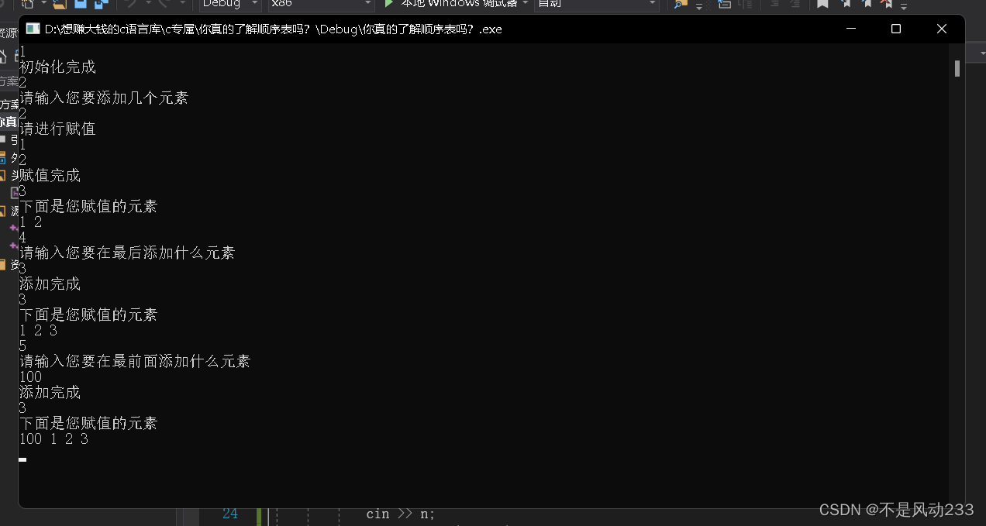Maximize the console window
The width and height of the screenshot is (986, 526).
tap(896, 29)
